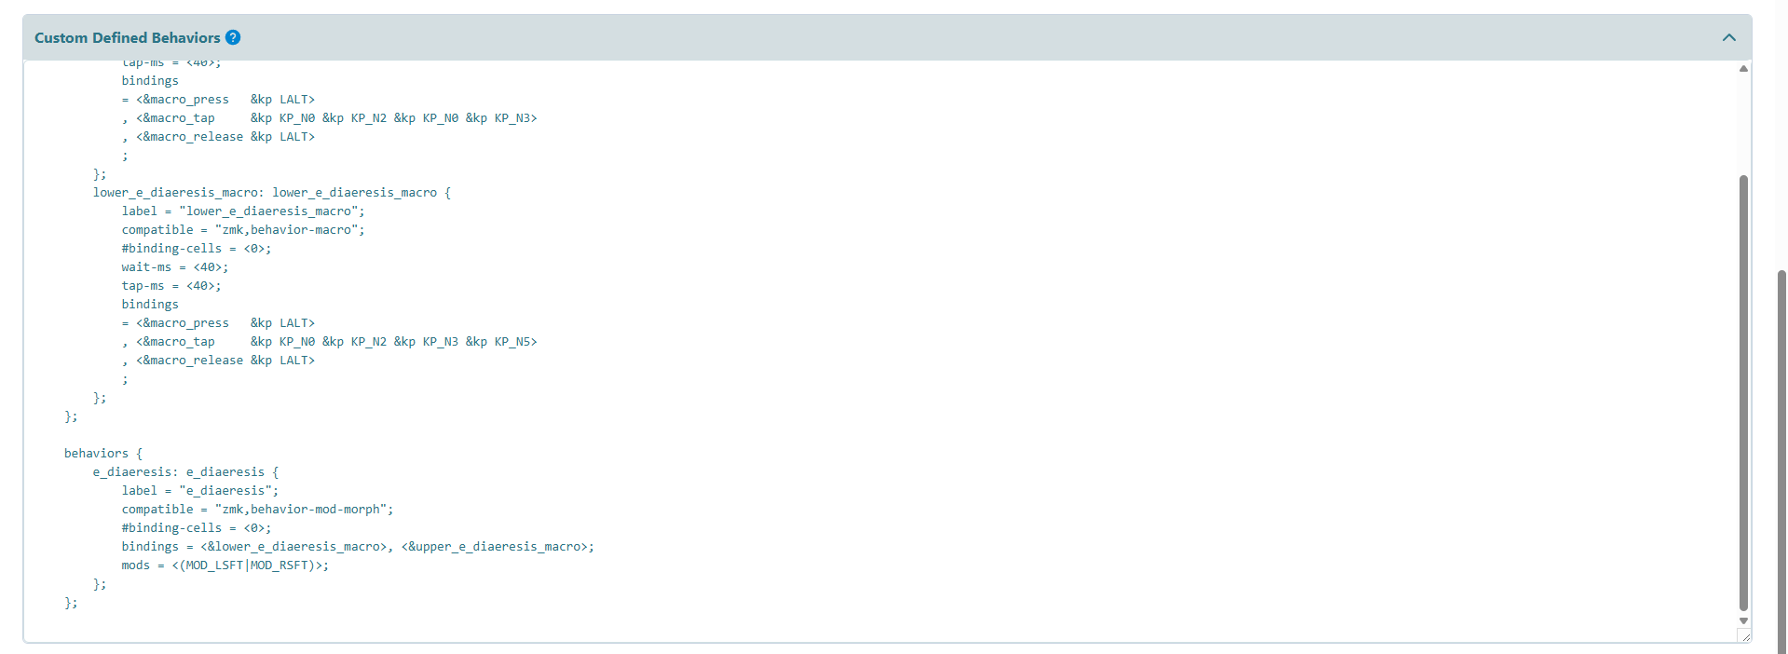Click the wait-ms = <40> line
This screenshot has width=1788, height=654.
(x=174, y=267)
